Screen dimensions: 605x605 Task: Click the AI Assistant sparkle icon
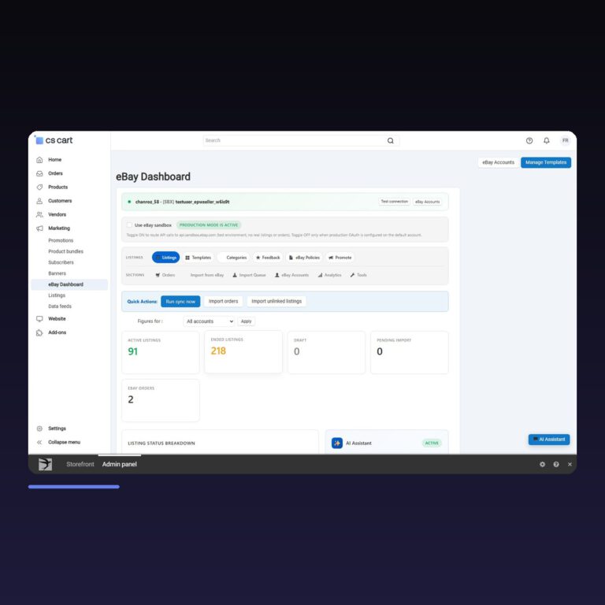pyautogui.click(x=337, y=443)
